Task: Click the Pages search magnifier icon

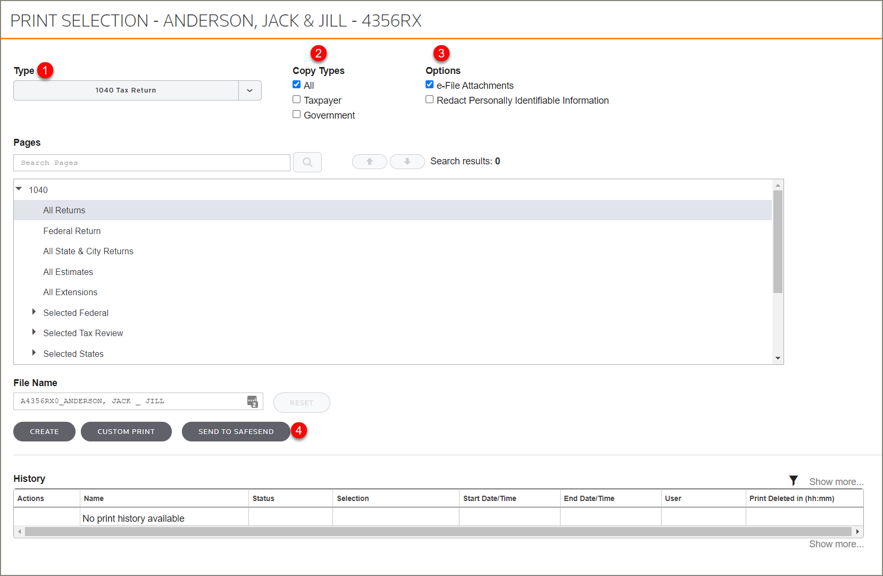Action: pos(307,162)
